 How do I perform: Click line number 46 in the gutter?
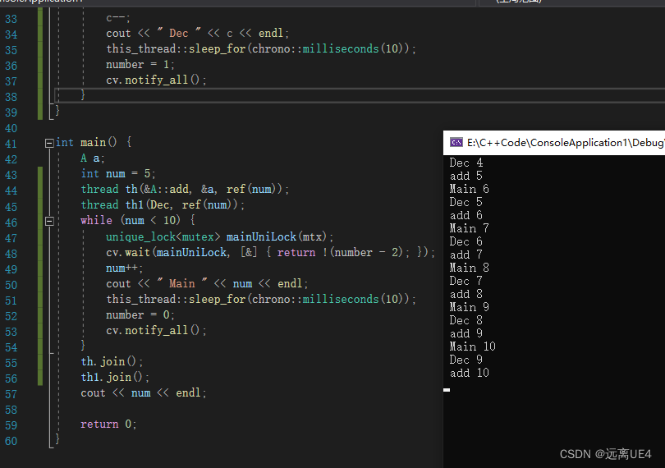11,223
